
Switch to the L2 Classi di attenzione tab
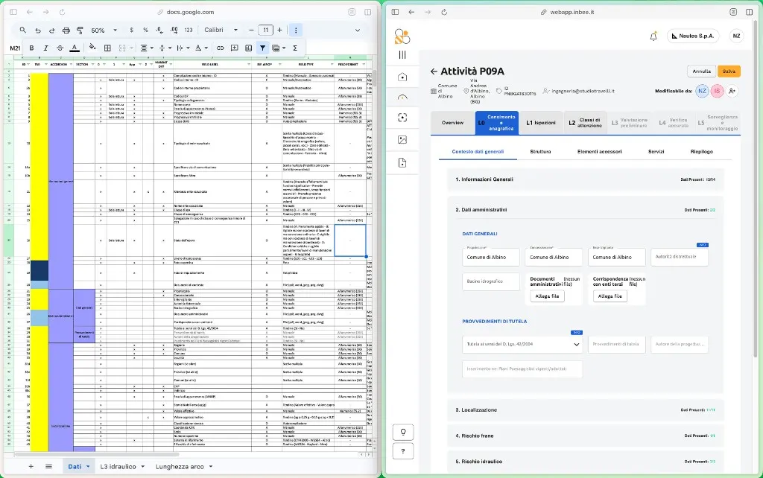585,123
